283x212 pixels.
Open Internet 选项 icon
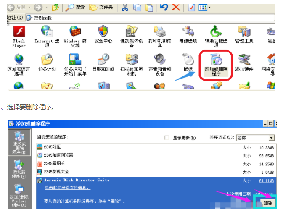47,32
